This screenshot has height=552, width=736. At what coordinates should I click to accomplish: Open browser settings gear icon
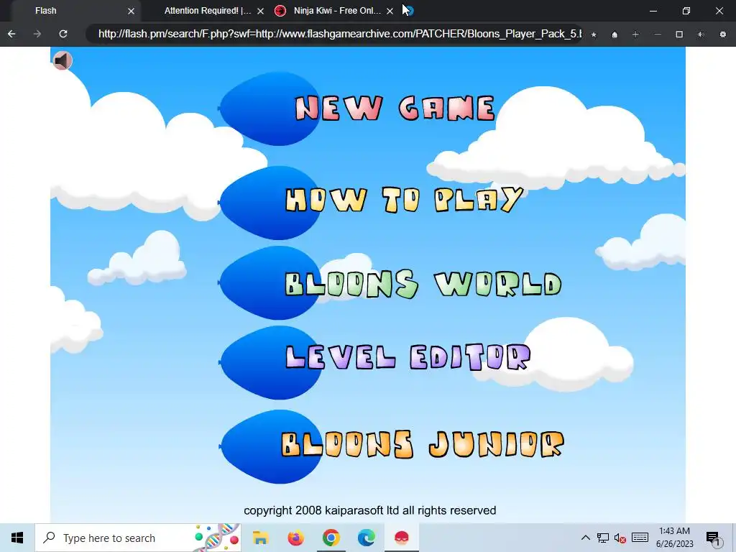[723, 34]
